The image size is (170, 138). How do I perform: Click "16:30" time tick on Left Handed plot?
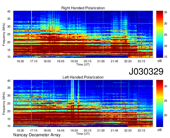pos(20,130)
